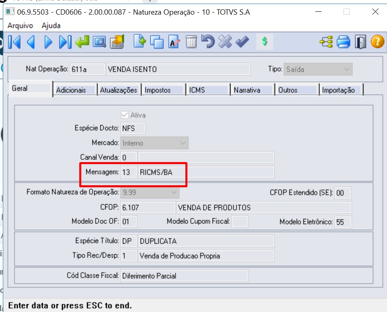This screenshot has height=312, width=387.
Task: Click CFOP field 6.107
Action: [x=148, y=208]
